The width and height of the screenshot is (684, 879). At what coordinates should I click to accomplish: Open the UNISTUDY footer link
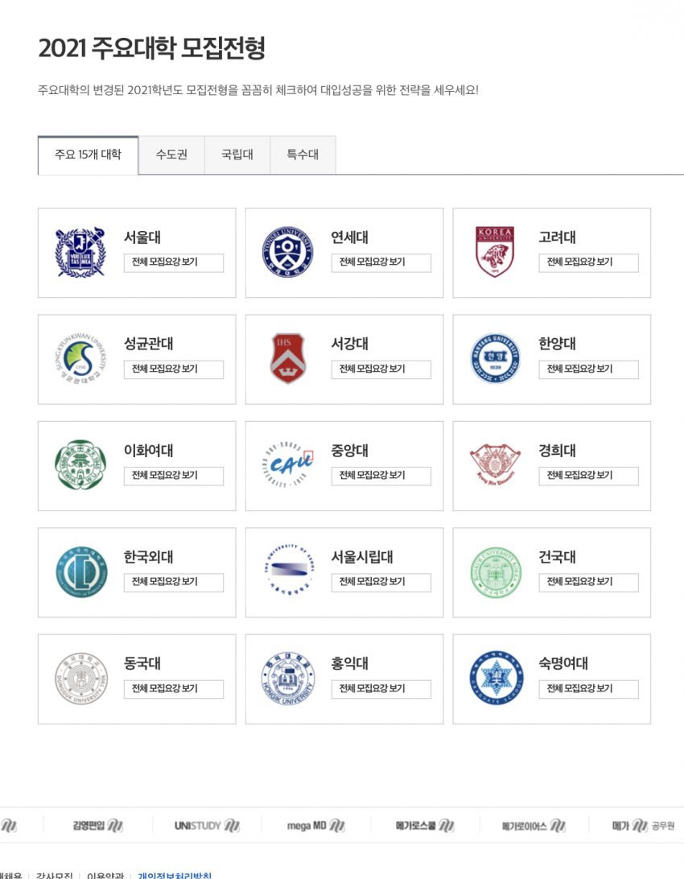[x=207, y=826]
